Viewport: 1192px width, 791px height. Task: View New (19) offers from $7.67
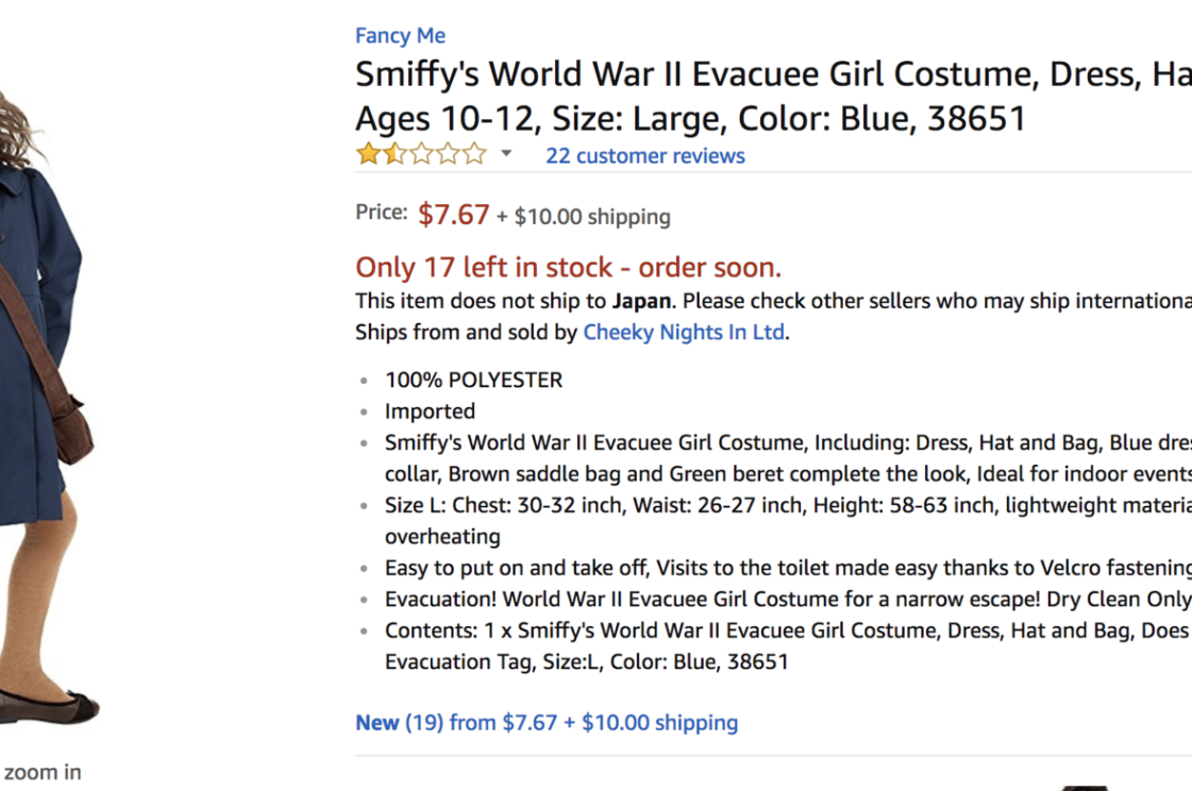546,722
